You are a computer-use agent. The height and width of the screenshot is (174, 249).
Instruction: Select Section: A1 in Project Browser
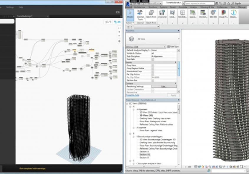145,154
